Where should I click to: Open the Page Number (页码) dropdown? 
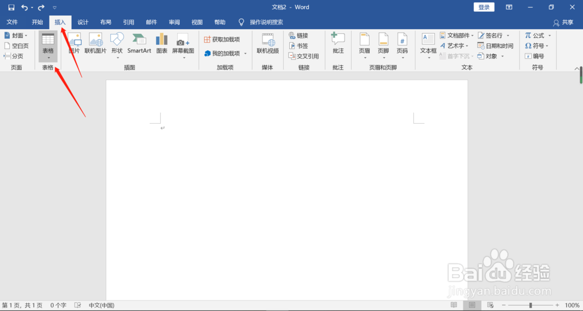[x=402, y=46]
